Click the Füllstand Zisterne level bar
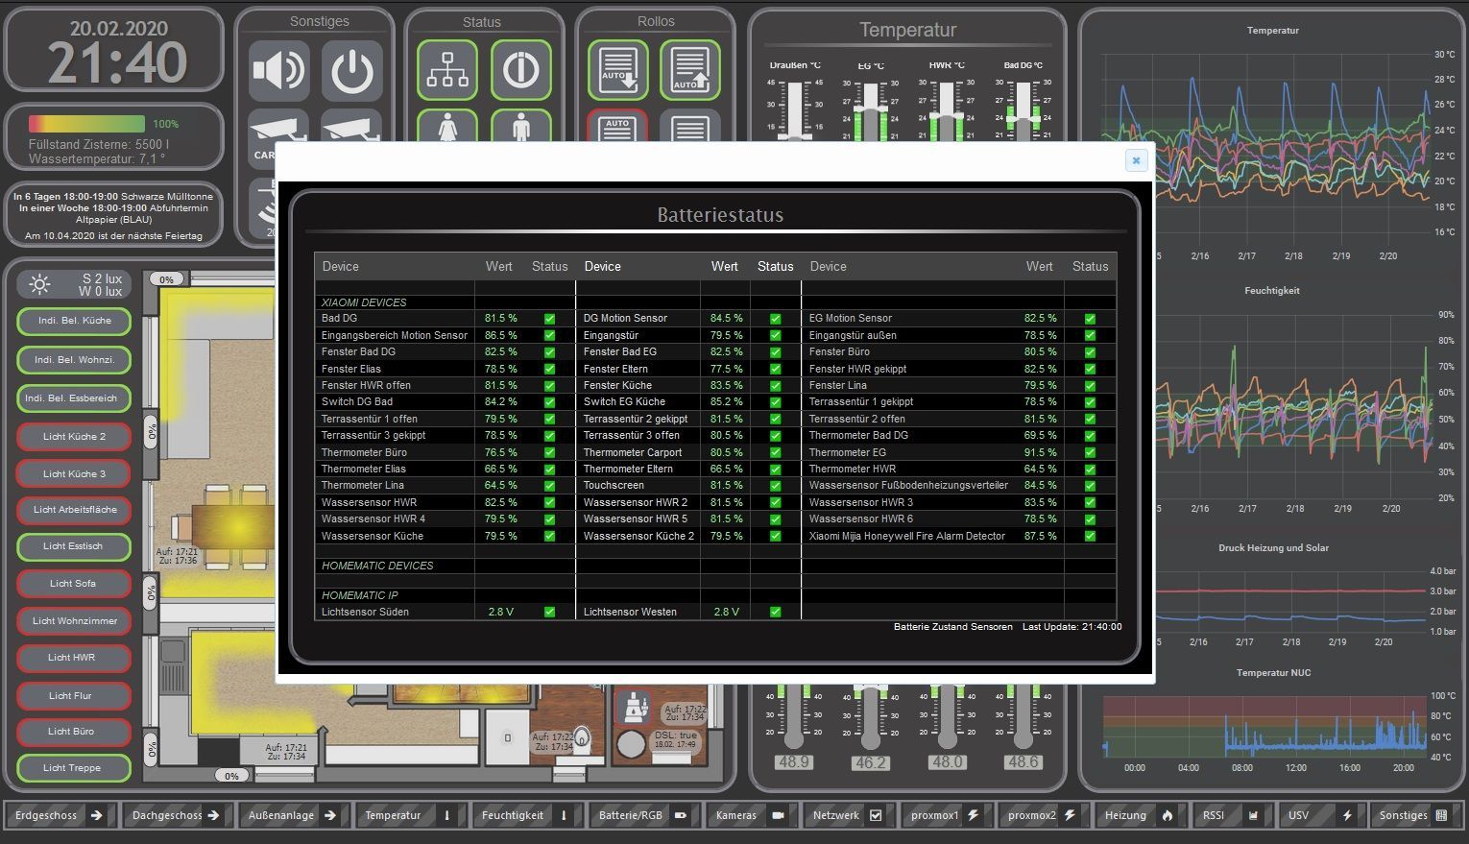 (86, 124)
